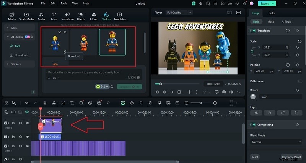Click the flip horizontal button
The height and width of the screenshot is (163, 306).
pos(256,113)
